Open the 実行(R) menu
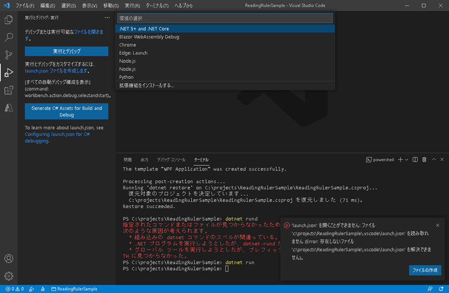 (x=133, y=5)
